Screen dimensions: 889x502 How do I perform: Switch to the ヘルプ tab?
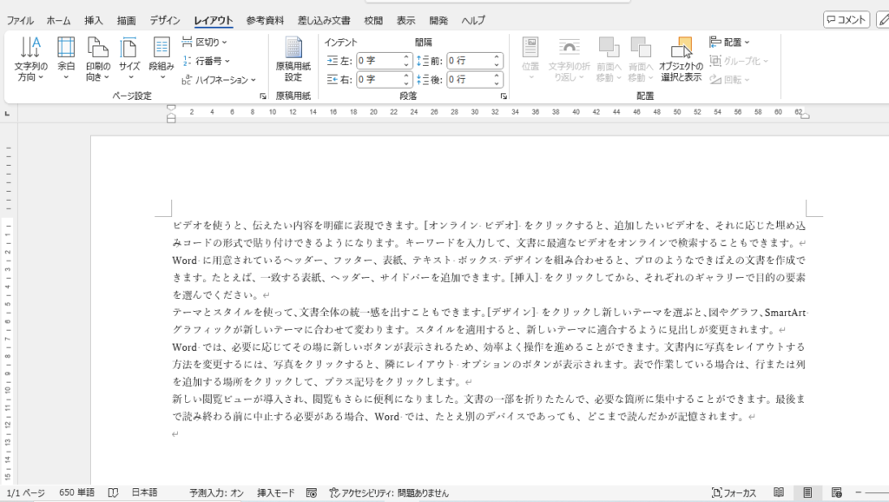coord(473,21)
